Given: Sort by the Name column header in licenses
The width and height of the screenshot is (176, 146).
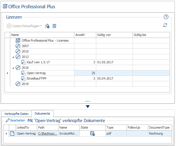Looking at the screenshot, I should [42, 35].
